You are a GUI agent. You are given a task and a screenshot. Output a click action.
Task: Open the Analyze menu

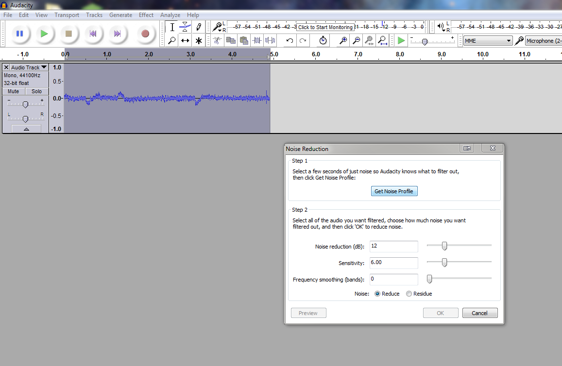[170, 15]
